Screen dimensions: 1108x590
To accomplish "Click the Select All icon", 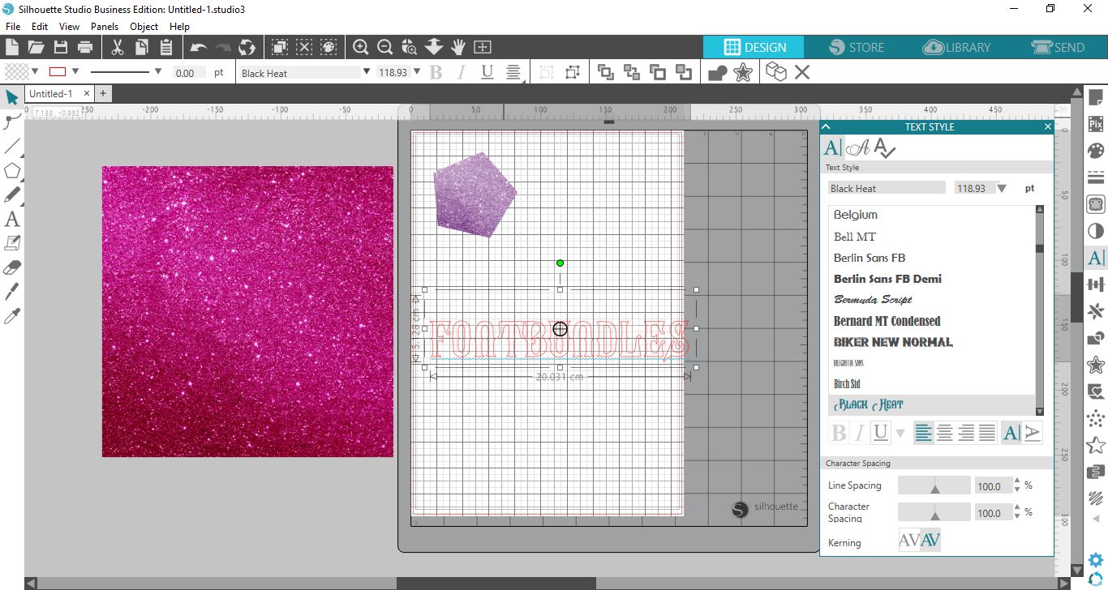I will pos(279,47).
